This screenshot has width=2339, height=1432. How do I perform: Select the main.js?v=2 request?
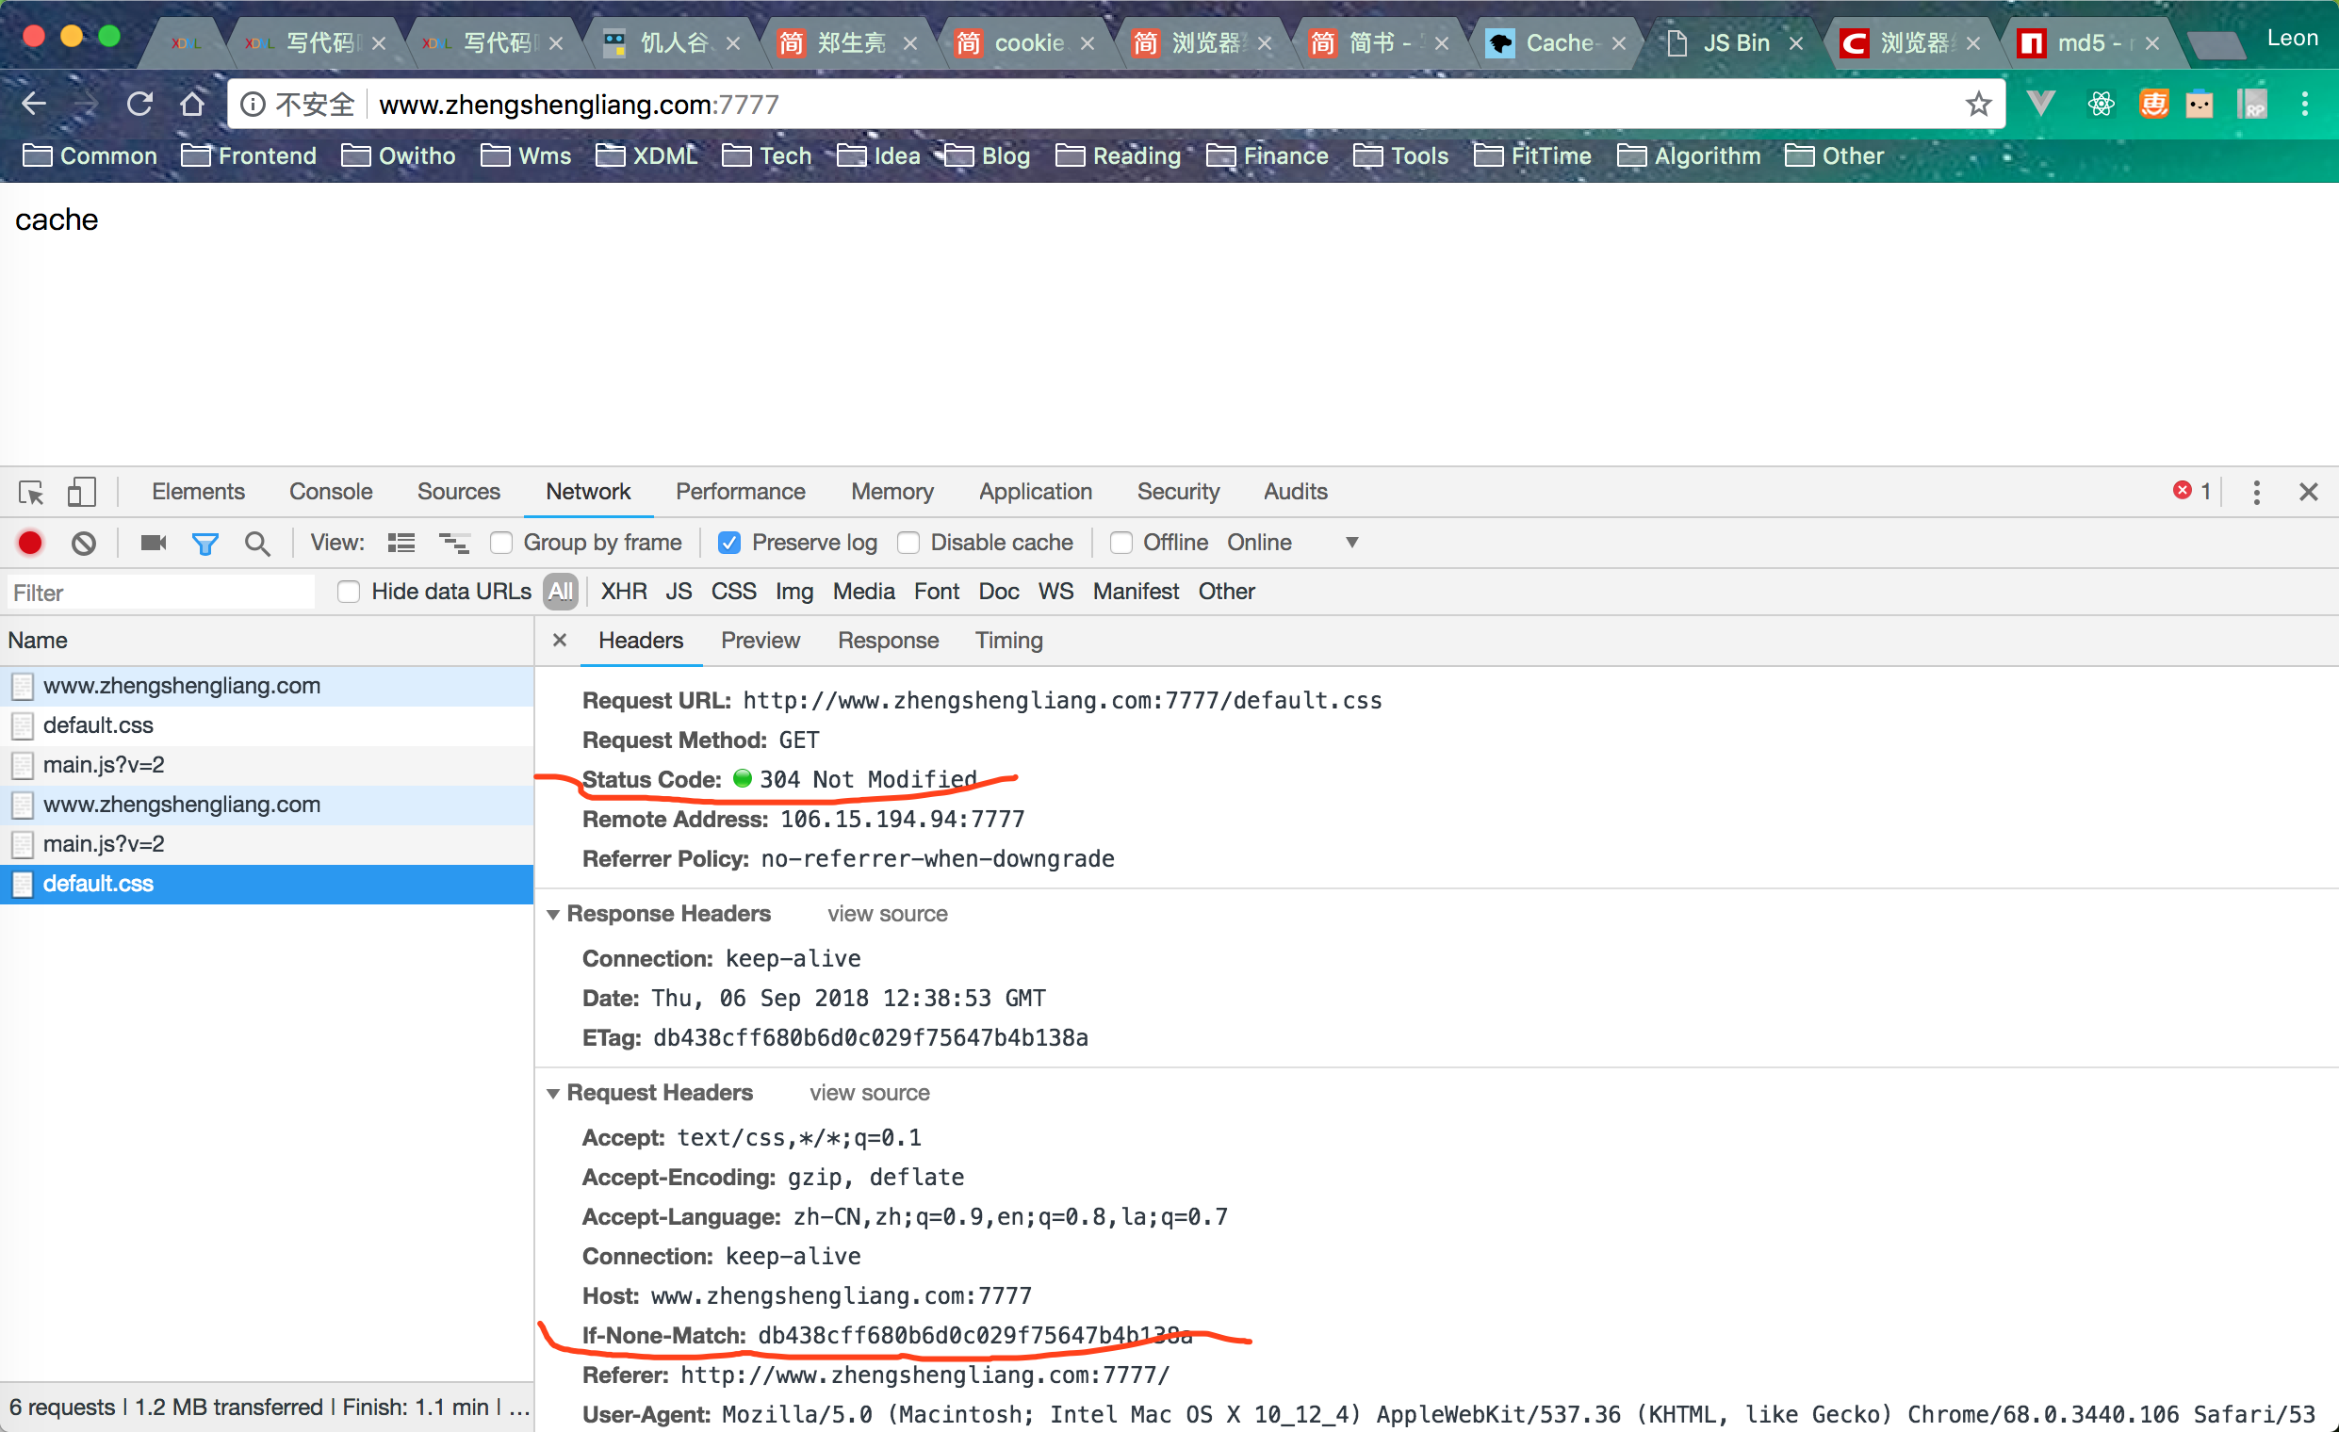(x=105, y=764)
